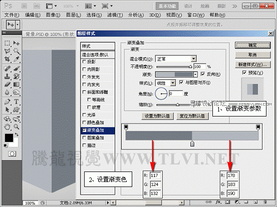277x207 pixels.
Task: Launch Mini Bridge icon
Action: click(x=37, y=6)
